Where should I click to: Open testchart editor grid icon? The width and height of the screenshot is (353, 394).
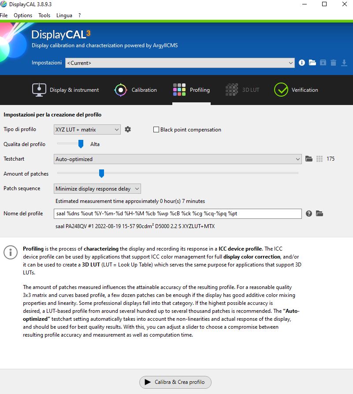click(320, 159)
